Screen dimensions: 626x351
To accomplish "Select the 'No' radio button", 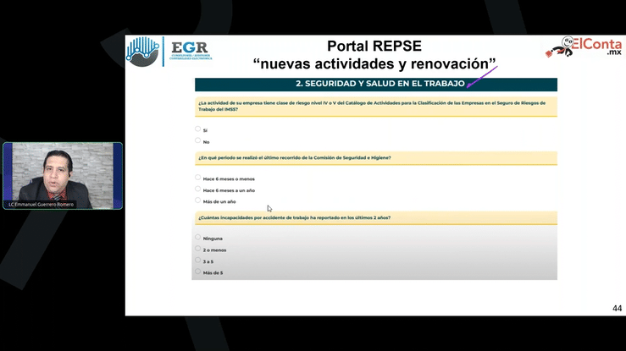I will point(197,140).
